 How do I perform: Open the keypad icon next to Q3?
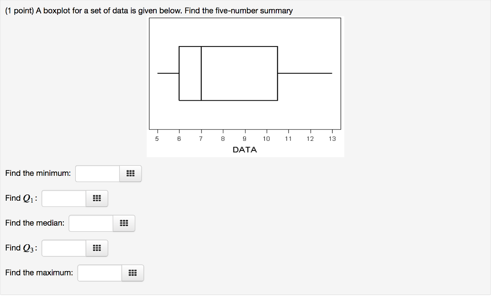pyautogui.click(x=96, y=248)
